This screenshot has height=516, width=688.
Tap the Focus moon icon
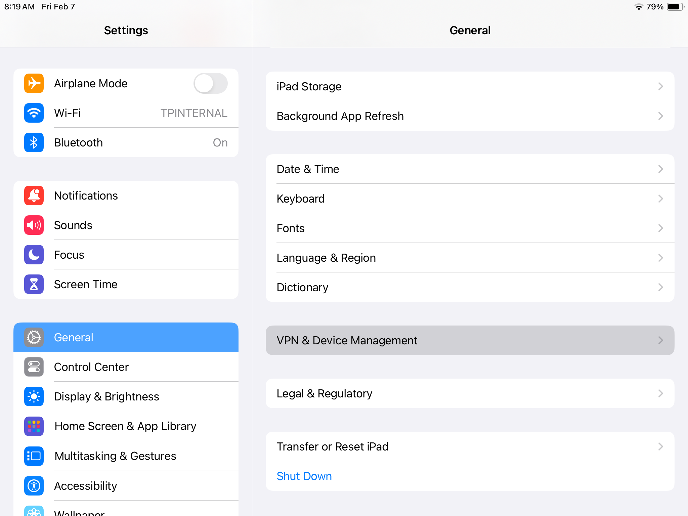34,255
